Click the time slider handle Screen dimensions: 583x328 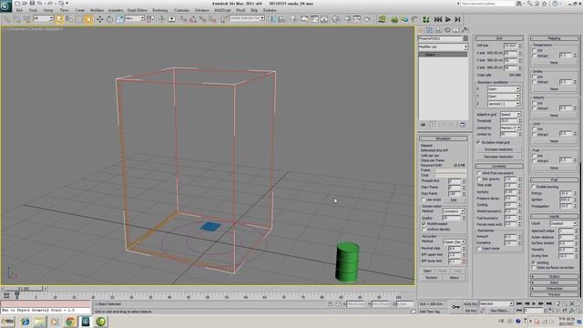pos(23,289)
